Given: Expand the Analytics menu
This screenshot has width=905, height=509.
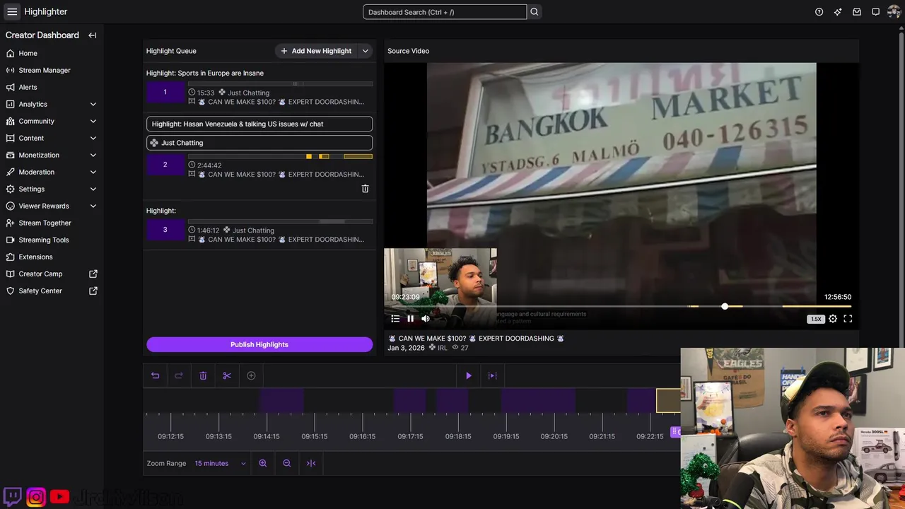Looking at the screenshot, I should 93,104.
